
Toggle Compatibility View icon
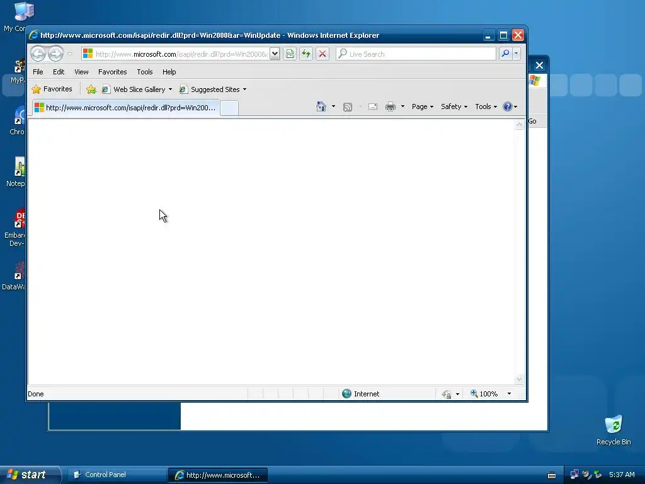click(290, 54)
